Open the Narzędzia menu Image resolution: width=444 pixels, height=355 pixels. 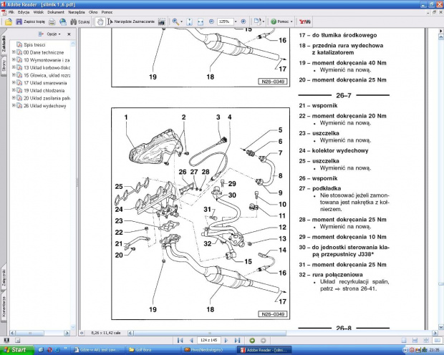point(77,12)
